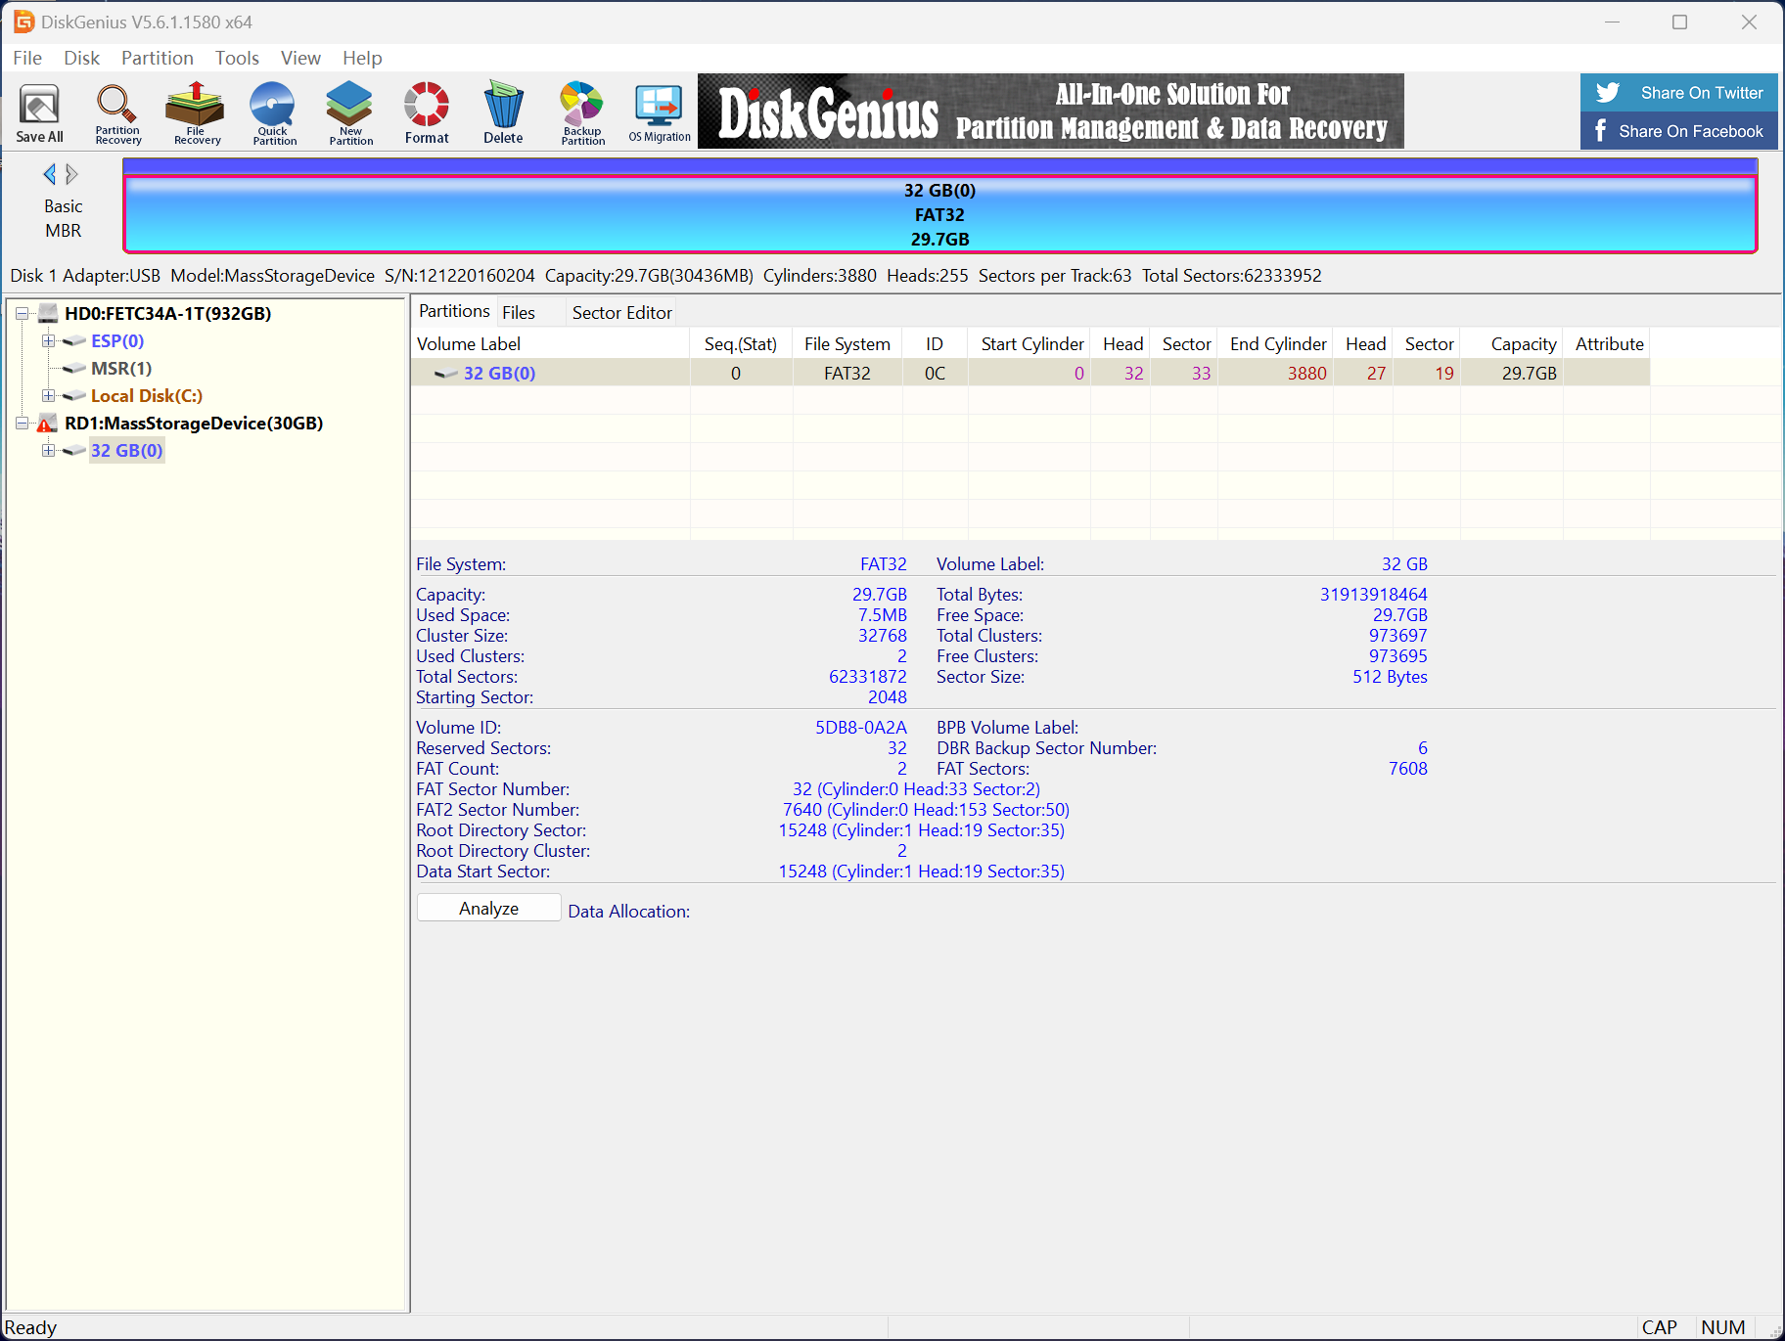
Task: Open the Tools menu
Action: click(237, 58)
